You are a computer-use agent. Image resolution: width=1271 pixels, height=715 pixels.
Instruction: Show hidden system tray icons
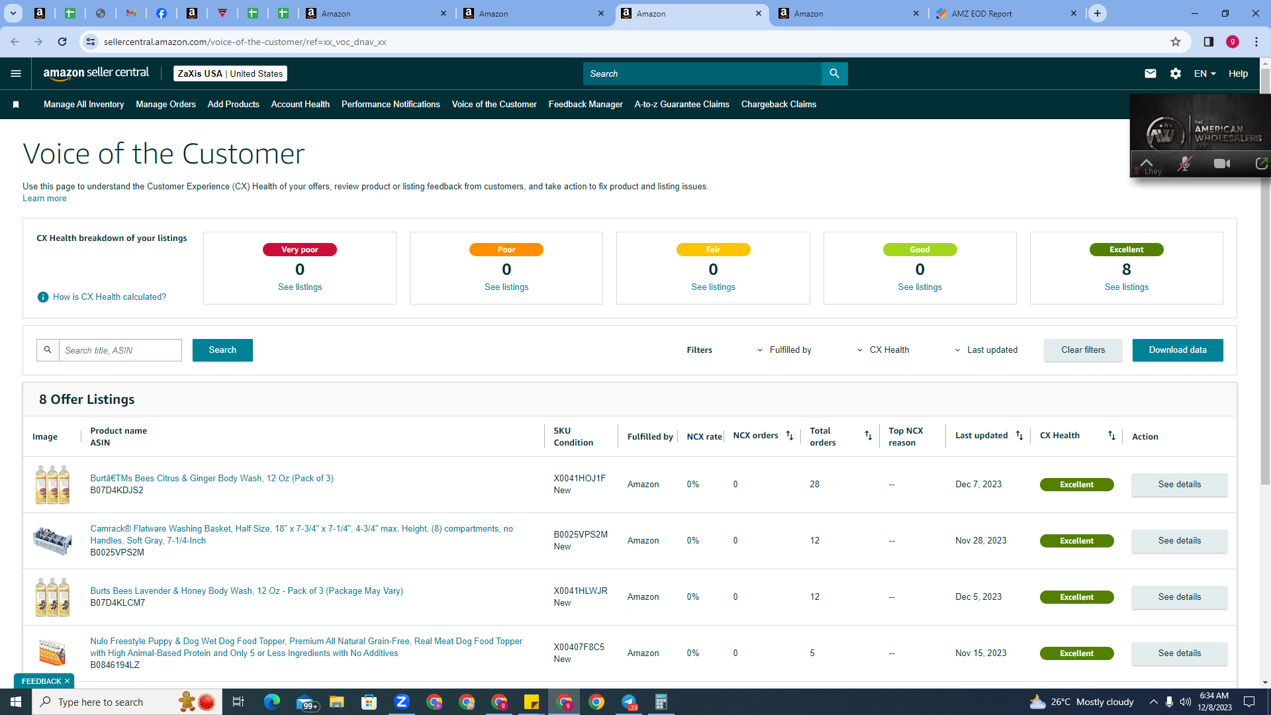coord(1154,702)
